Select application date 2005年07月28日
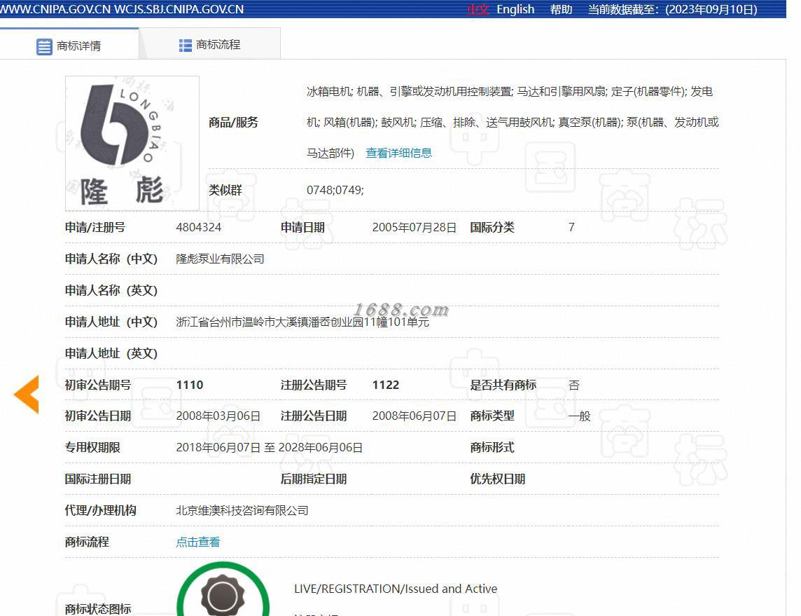 pos(415,228)
